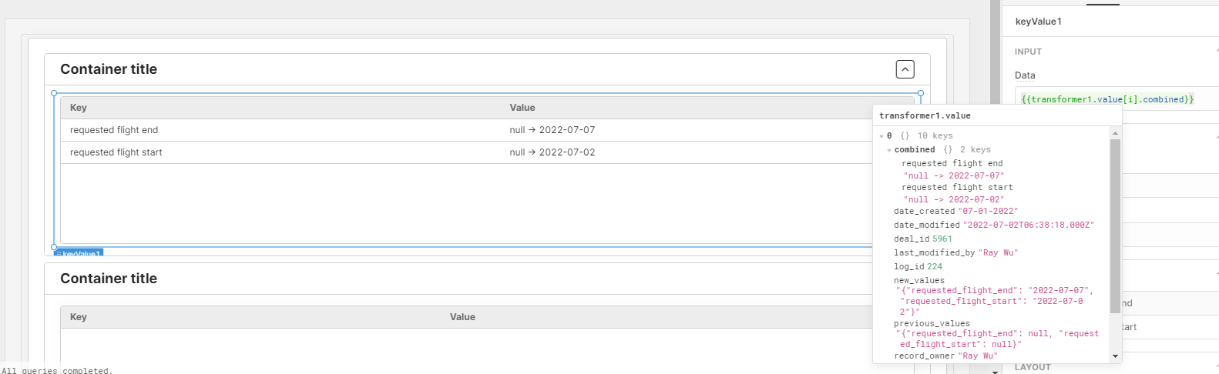Collapse the INPUT section in the inspector
The image size is (1219, 374).
pyautogui.click(x=1216, y=52)
